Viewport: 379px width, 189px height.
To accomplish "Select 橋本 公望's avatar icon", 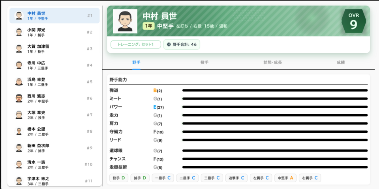I will click(x=19, y=132).
